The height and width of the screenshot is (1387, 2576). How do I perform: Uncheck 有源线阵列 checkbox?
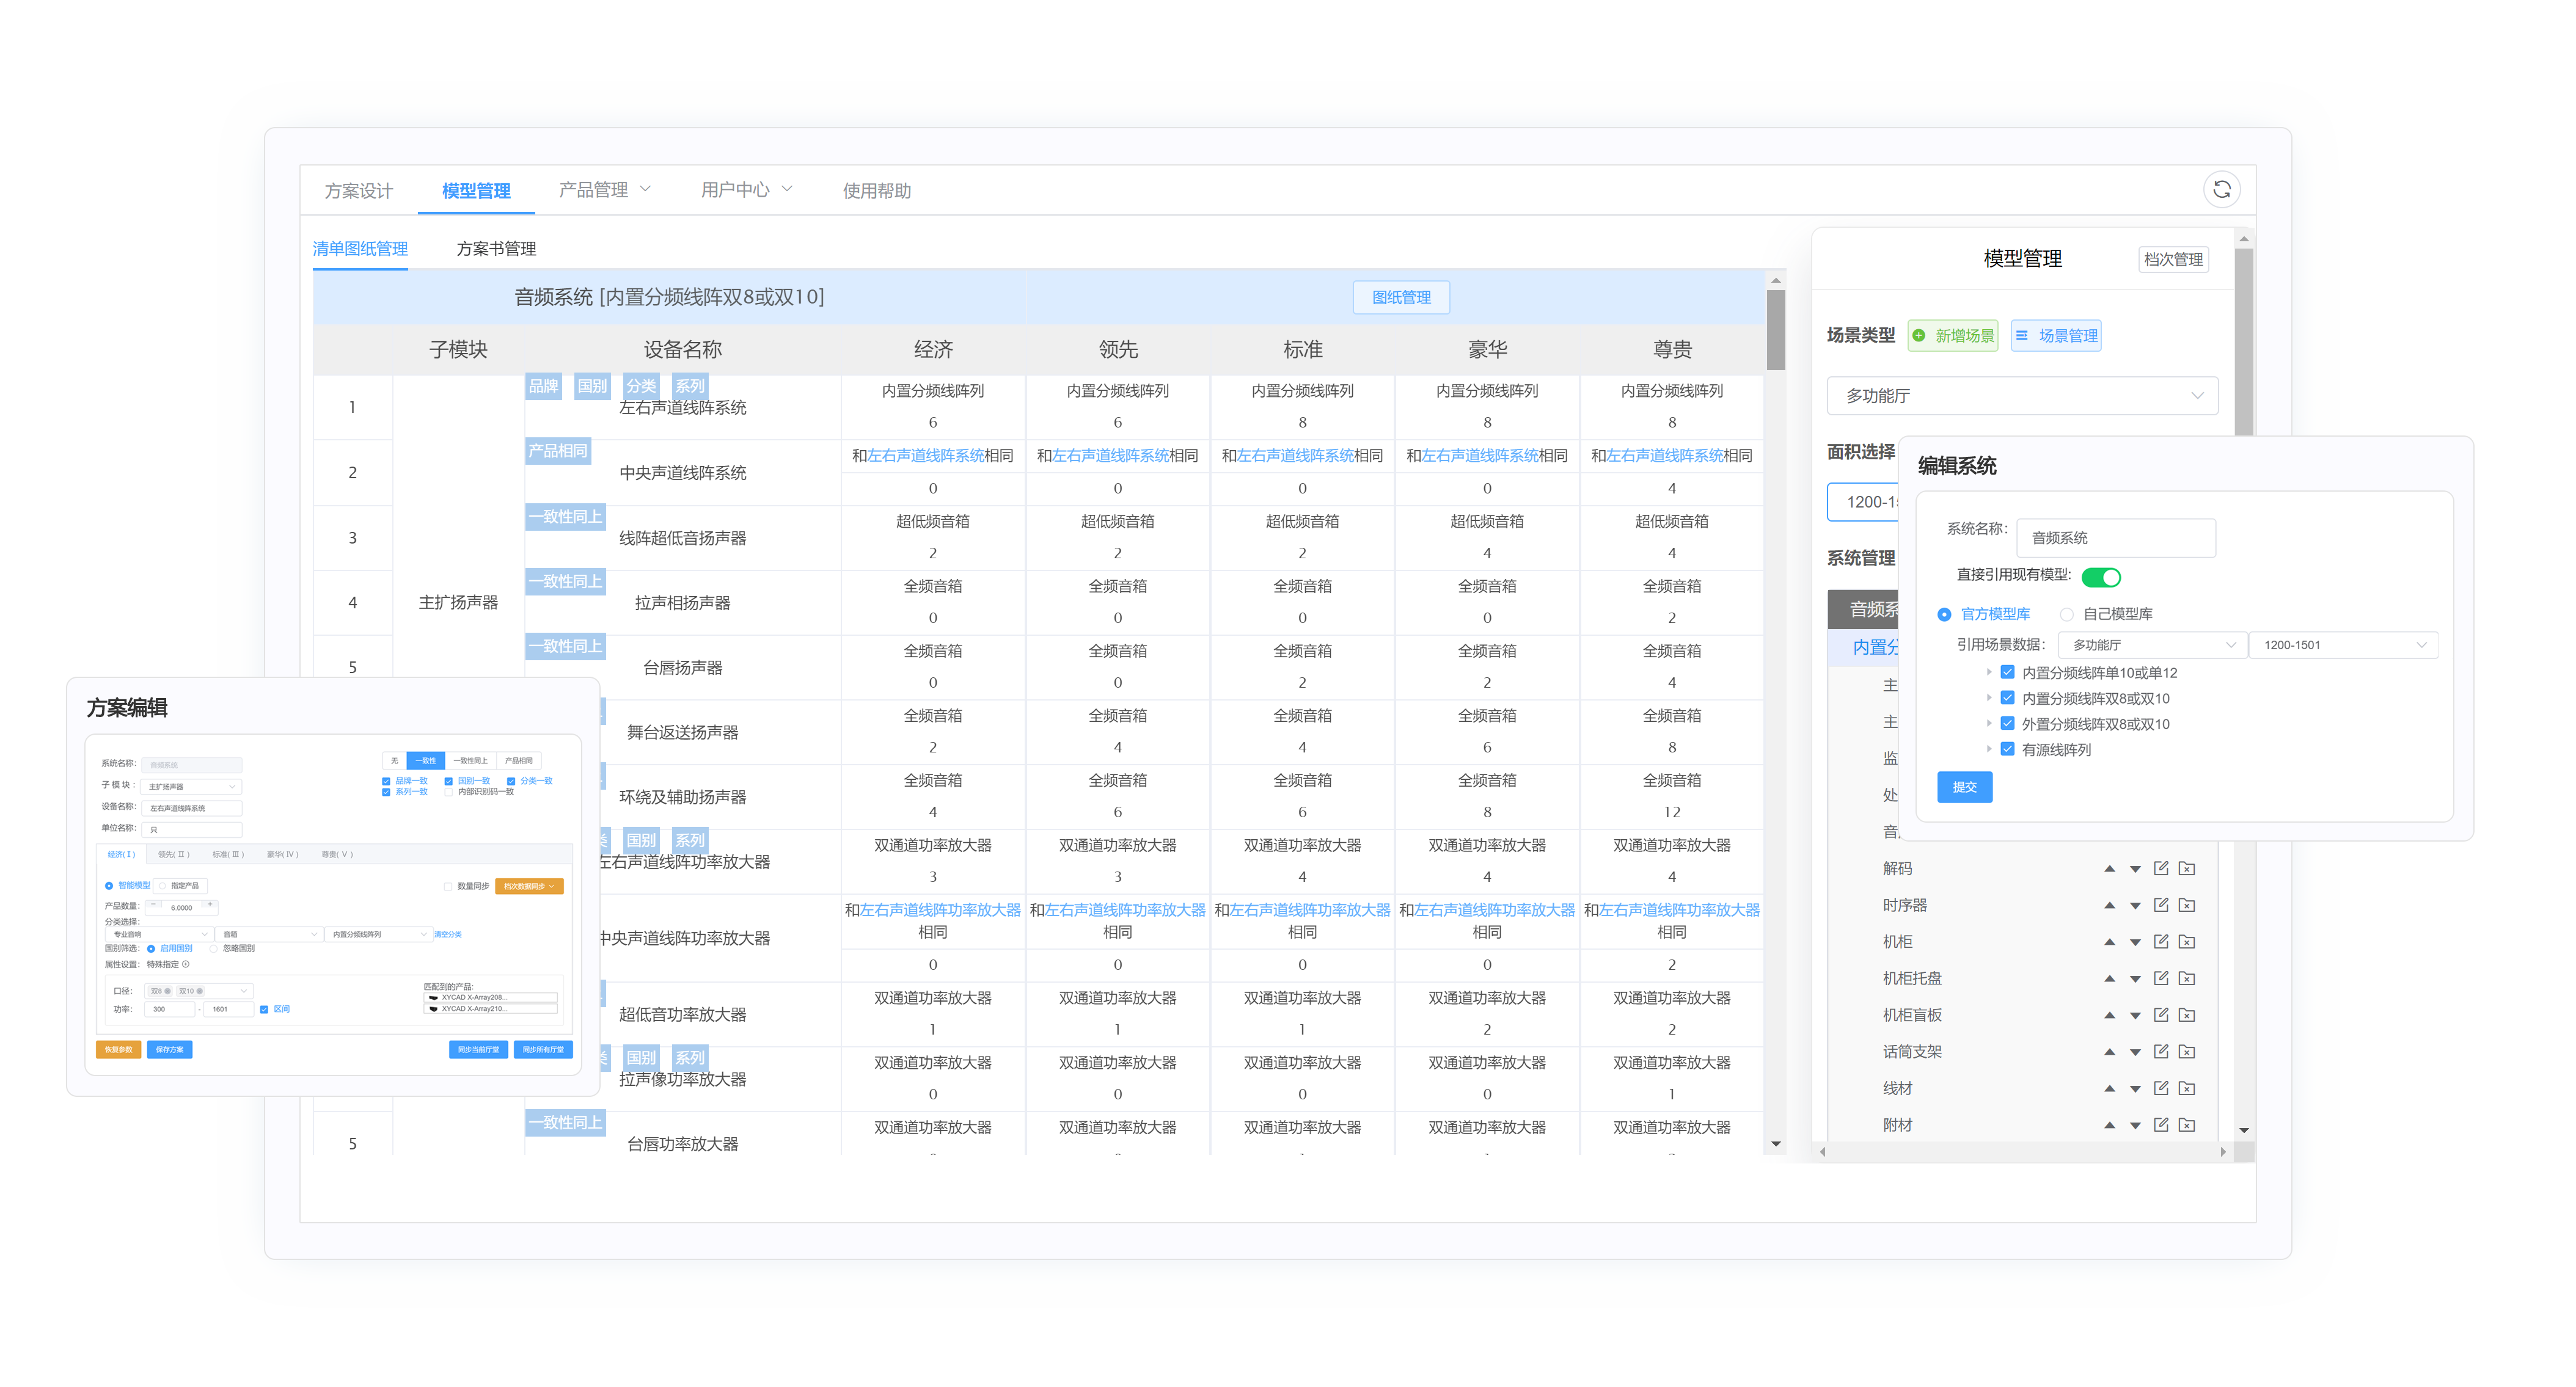pos(2007,749)
